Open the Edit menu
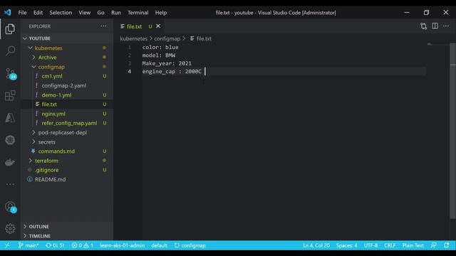 pyautogui.click(x=38, y=13)
